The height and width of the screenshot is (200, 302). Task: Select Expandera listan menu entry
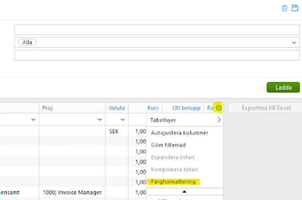click(173, 157)
